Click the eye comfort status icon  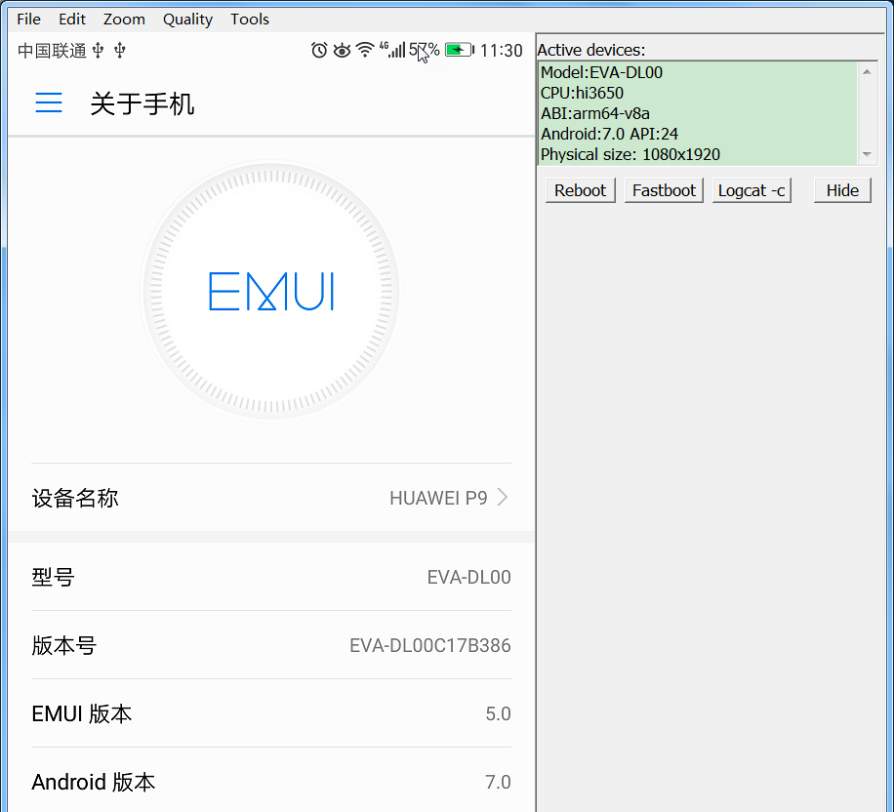(x=342, y=50)
